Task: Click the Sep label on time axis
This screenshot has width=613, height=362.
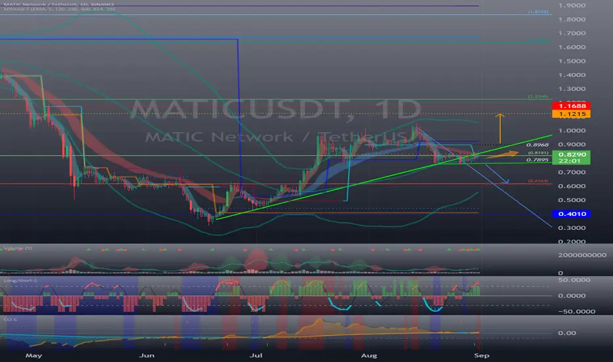Action: click(x=481, y=355)
